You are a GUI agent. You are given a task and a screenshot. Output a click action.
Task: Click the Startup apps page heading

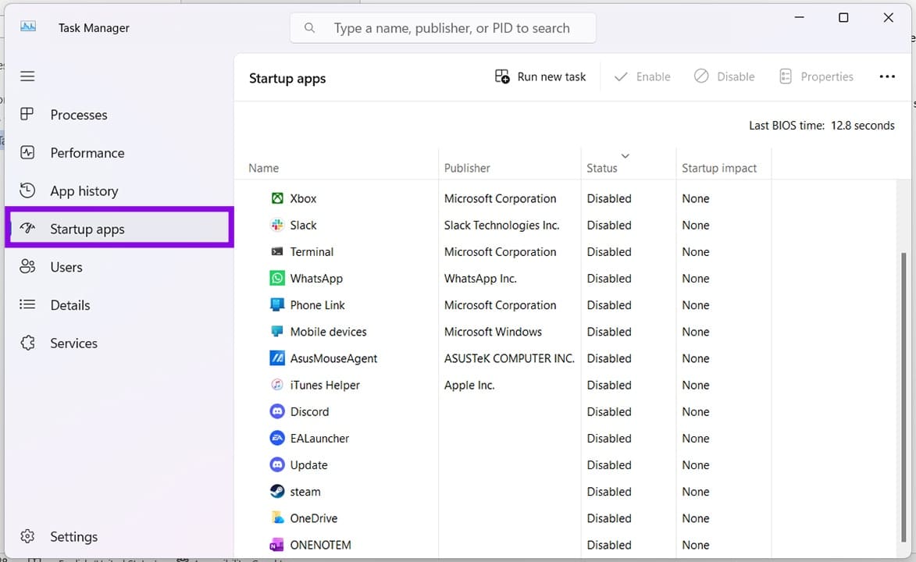point(287,78)
